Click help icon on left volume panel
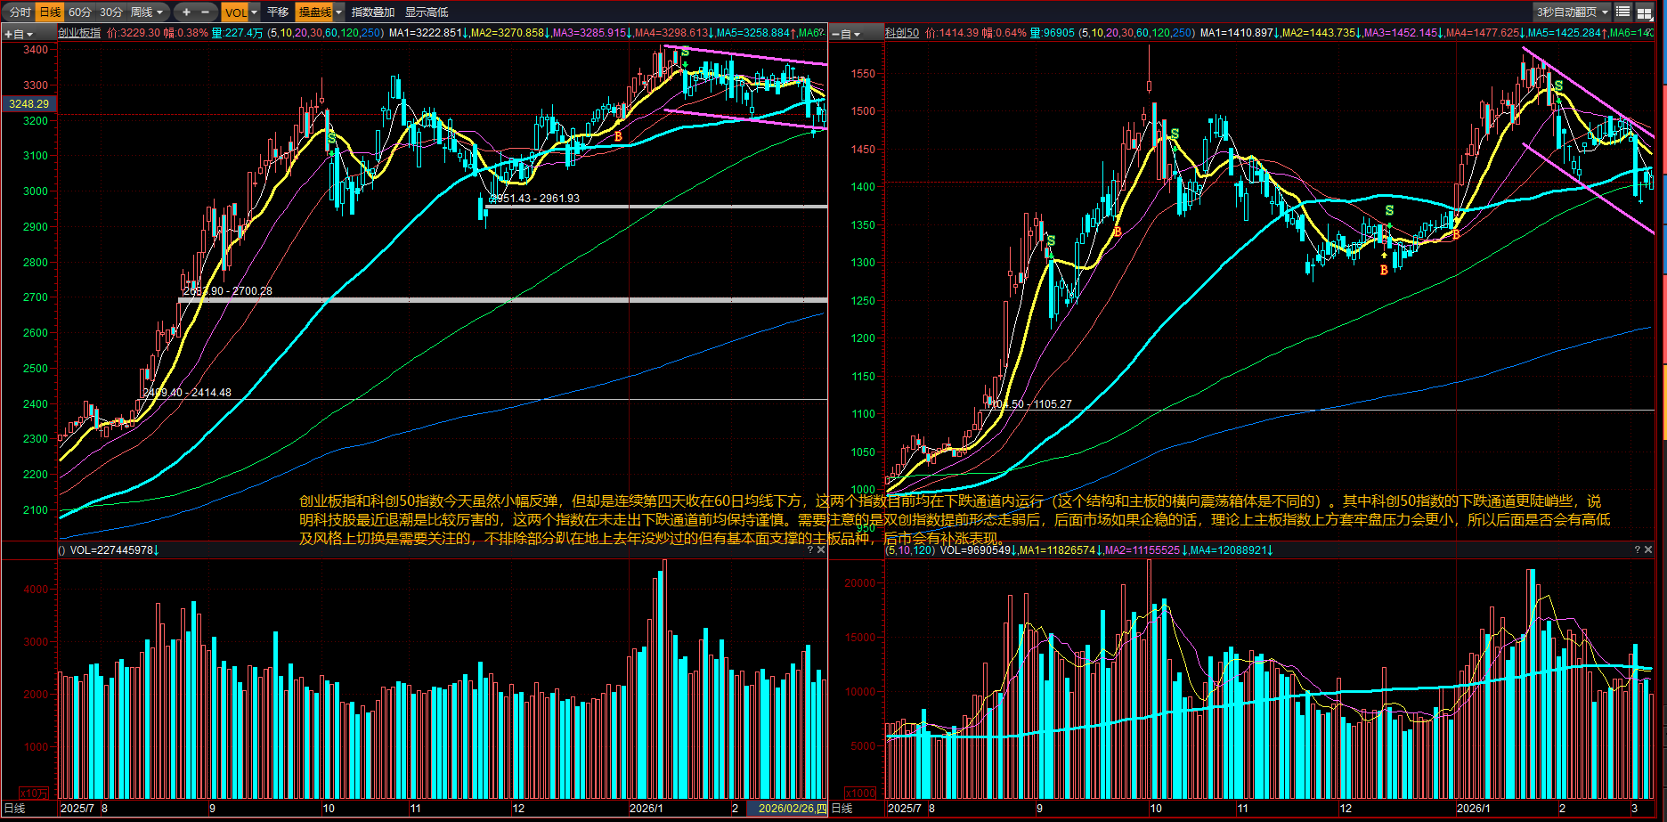 click(x=809, y=550)
